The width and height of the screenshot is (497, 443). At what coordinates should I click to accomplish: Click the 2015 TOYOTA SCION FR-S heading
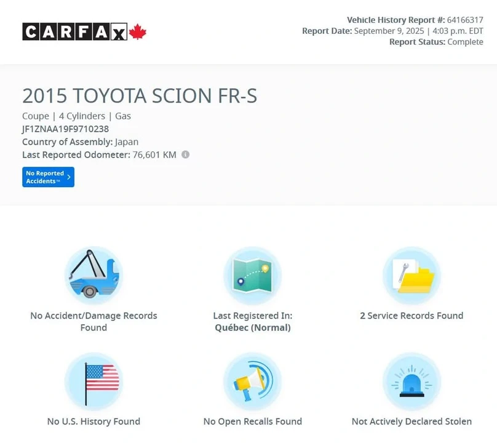point(140,95)
